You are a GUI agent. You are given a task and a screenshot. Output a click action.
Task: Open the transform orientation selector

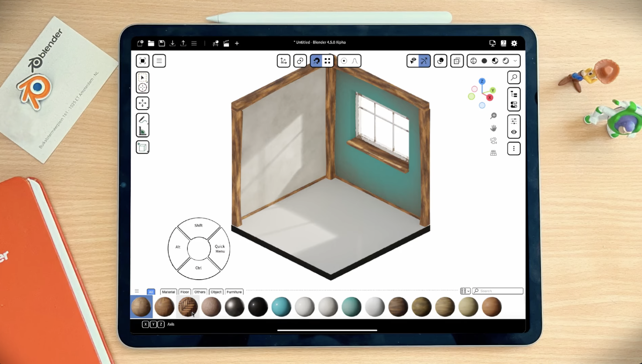tap(283, 61)
